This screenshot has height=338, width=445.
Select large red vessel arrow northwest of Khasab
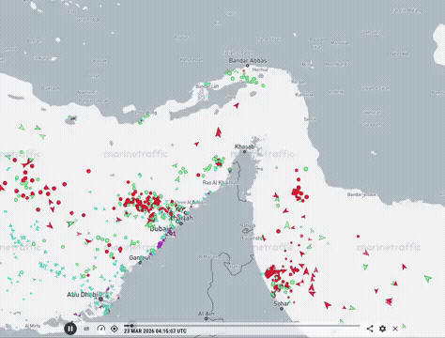218,132
